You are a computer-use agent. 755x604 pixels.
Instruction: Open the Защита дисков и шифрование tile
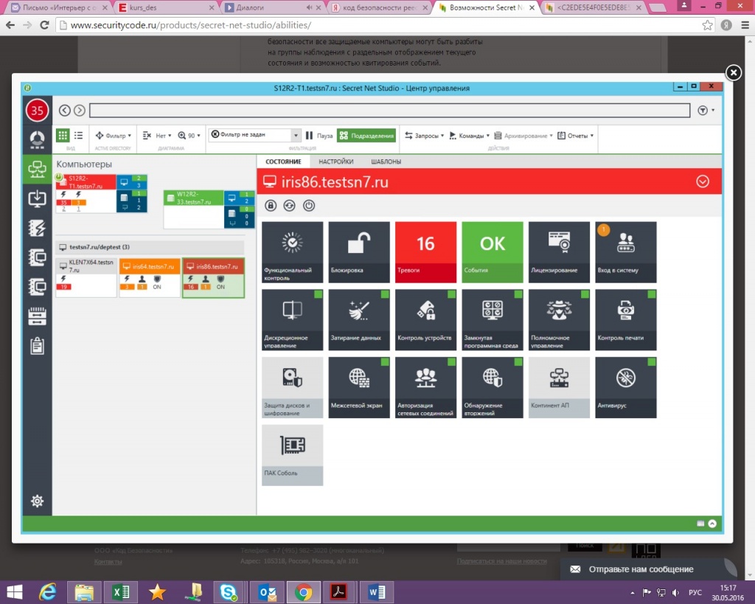292,387
